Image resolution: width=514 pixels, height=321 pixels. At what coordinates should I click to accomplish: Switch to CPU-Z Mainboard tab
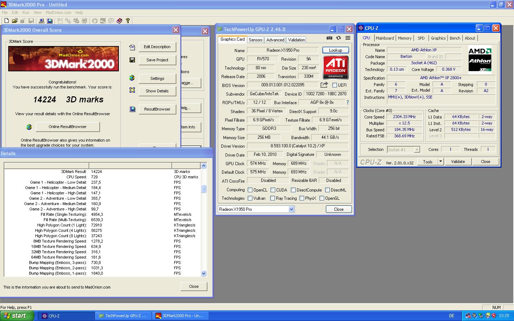coord(385,38)
